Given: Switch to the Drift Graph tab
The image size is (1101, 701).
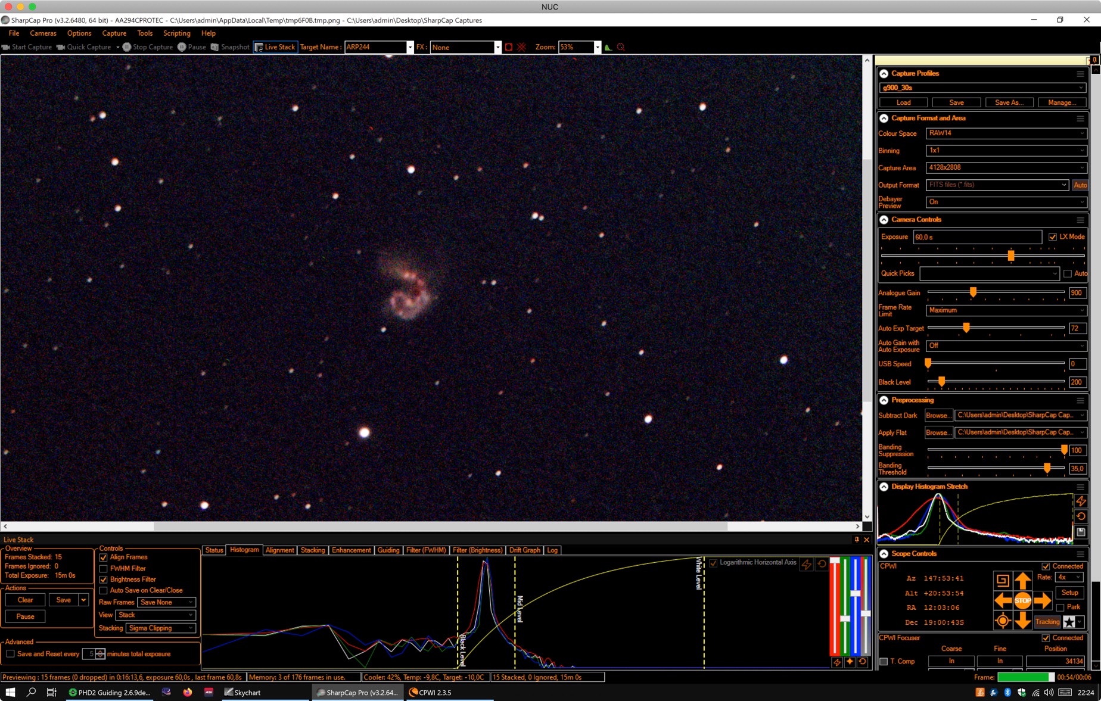Looking at the screenshot, I should point(524,550).
